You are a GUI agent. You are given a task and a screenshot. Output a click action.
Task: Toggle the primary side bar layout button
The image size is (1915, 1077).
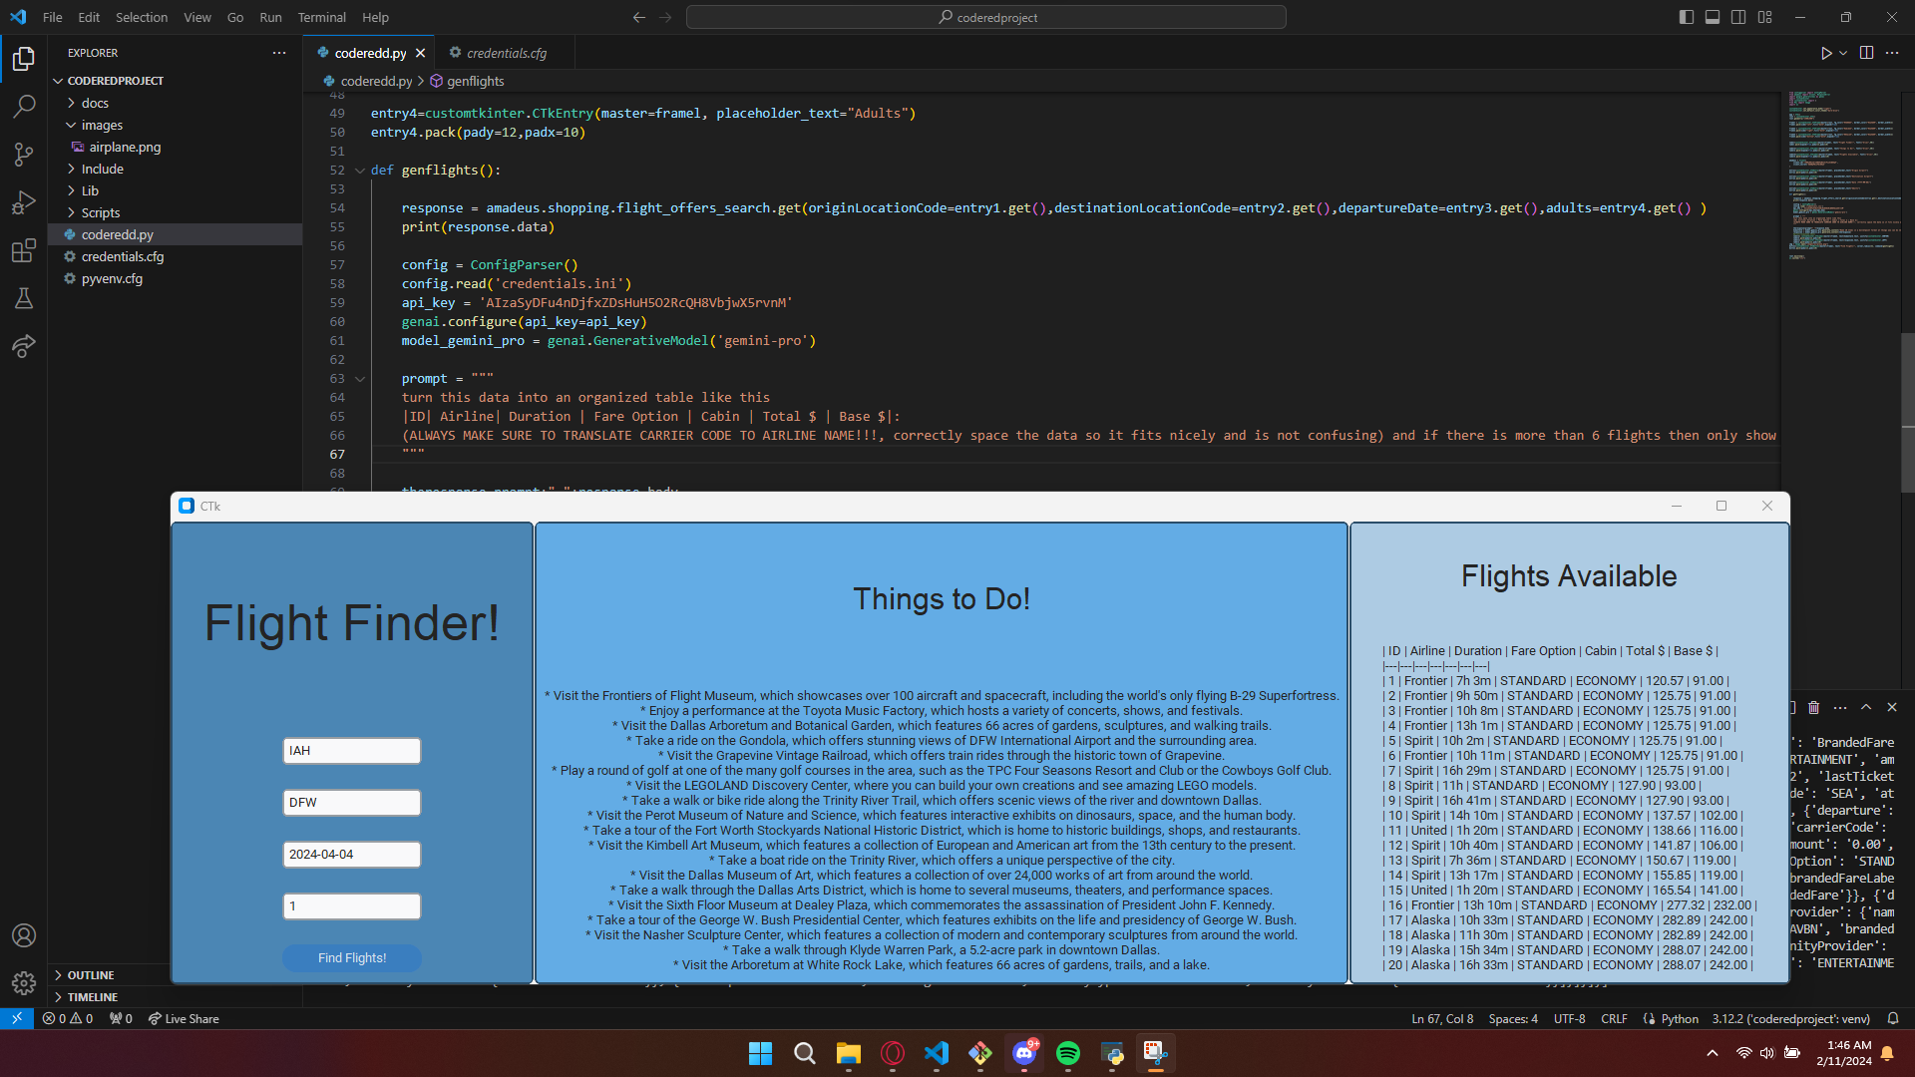coord(1687,17)
